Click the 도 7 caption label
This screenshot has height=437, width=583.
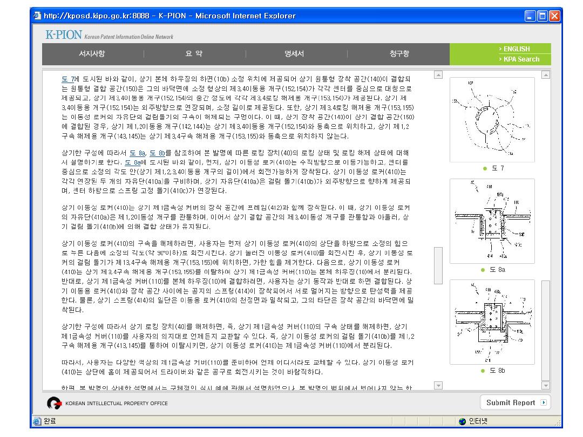(498, 168)
